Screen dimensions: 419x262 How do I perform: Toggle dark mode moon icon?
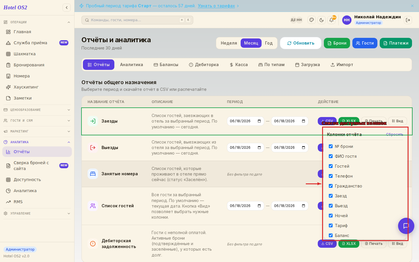click(x=322, y=20)
